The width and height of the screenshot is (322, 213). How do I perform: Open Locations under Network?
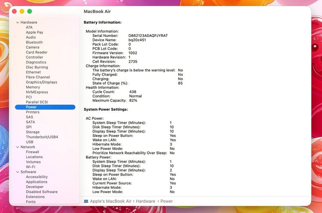point(34,157)
